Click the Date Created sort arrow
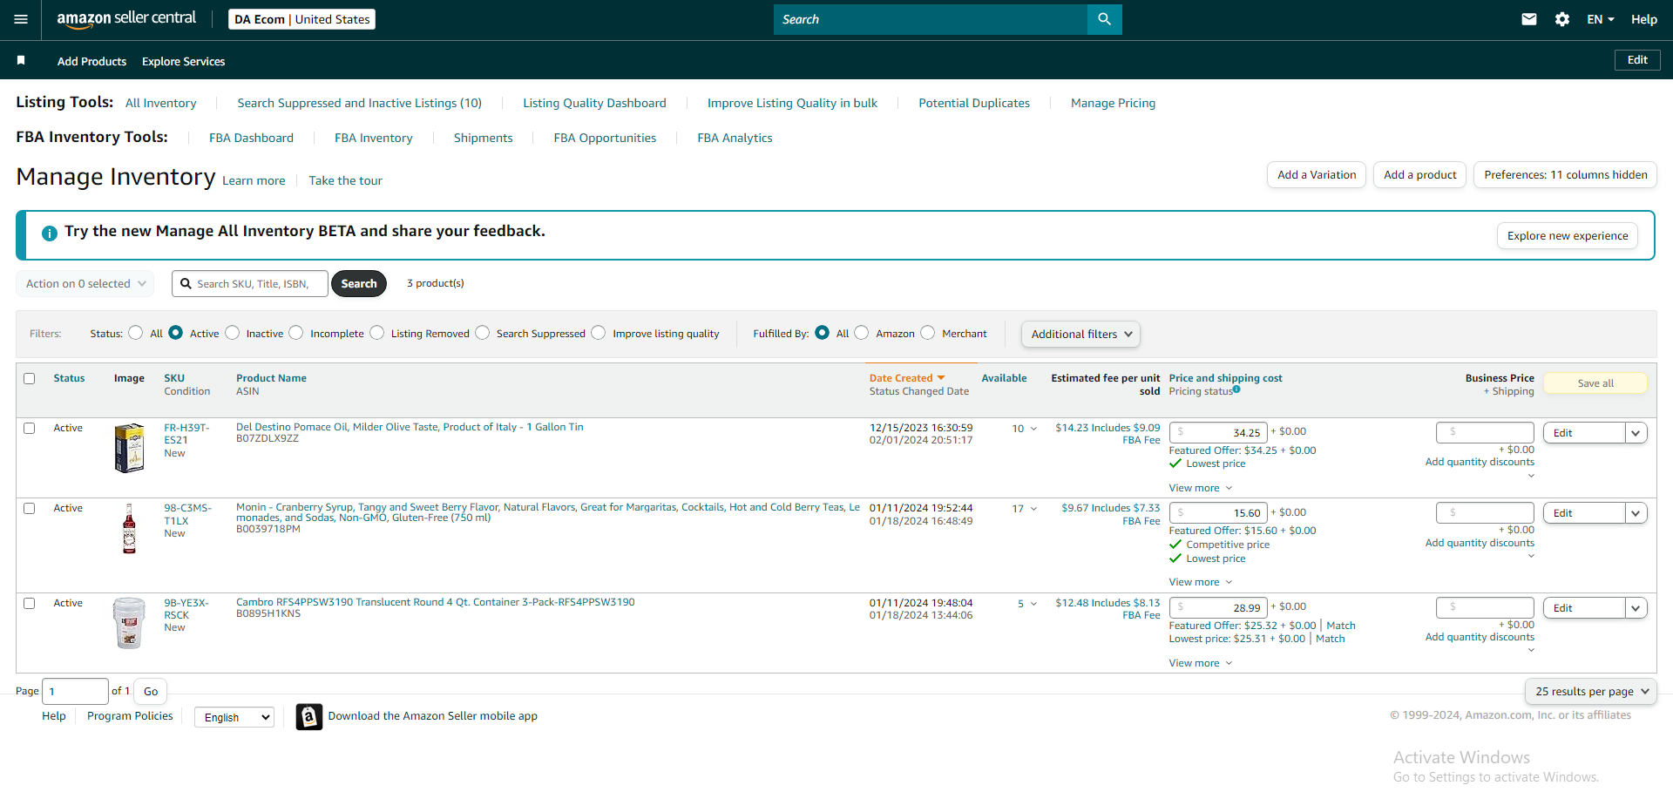 pos(941,378)
